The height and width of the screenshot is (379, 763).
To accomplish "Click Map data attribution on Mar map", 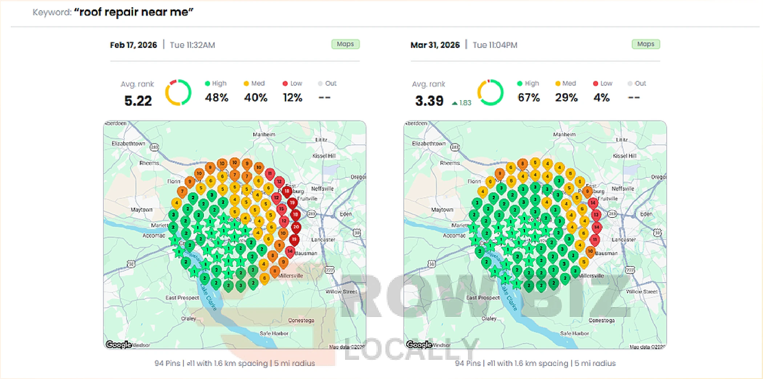I will pyautogui.click(x=647, y=347).
